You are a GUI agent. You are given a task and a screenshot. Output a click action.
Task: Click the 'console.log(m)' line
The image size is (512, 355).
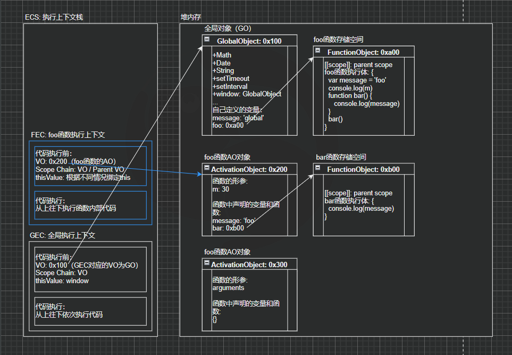point(350,88)
